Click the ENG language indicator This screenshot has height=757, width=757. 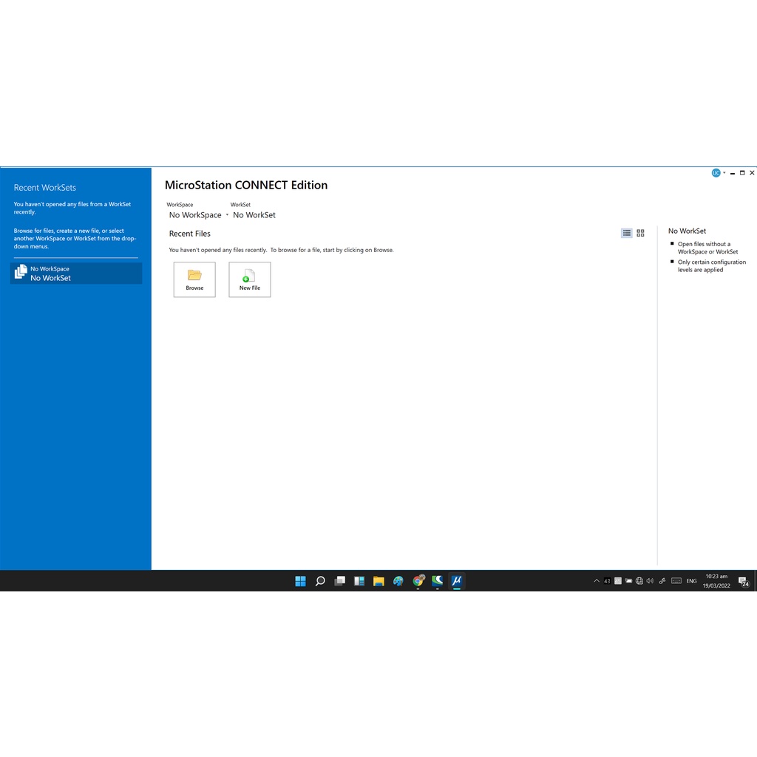pyautogui.click(x=691, y=581)
